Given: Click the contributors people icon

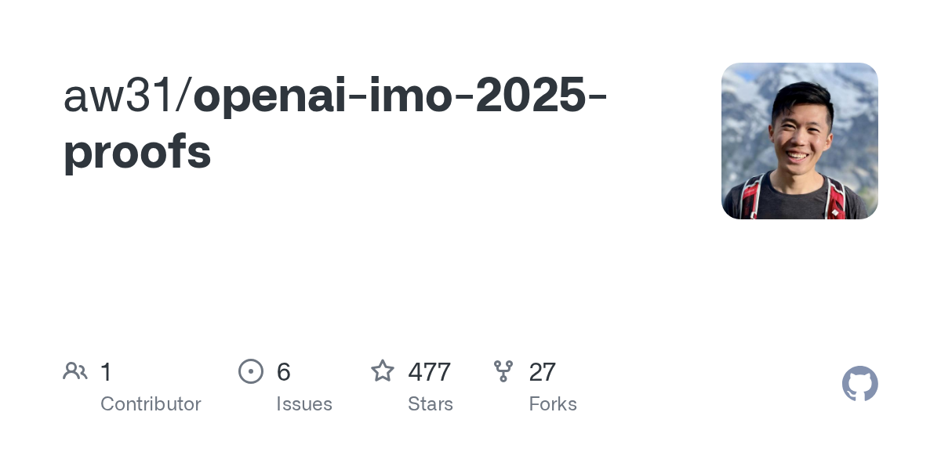Looking at the screenshot, I should pyautogui.click(x=75, y=371).
